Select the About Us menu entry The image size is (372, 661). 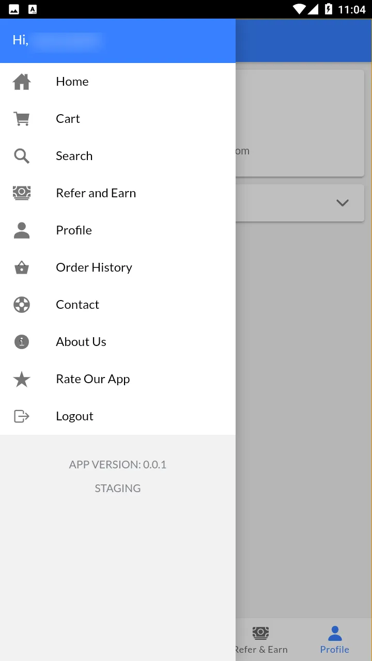[x=81, y=342]
